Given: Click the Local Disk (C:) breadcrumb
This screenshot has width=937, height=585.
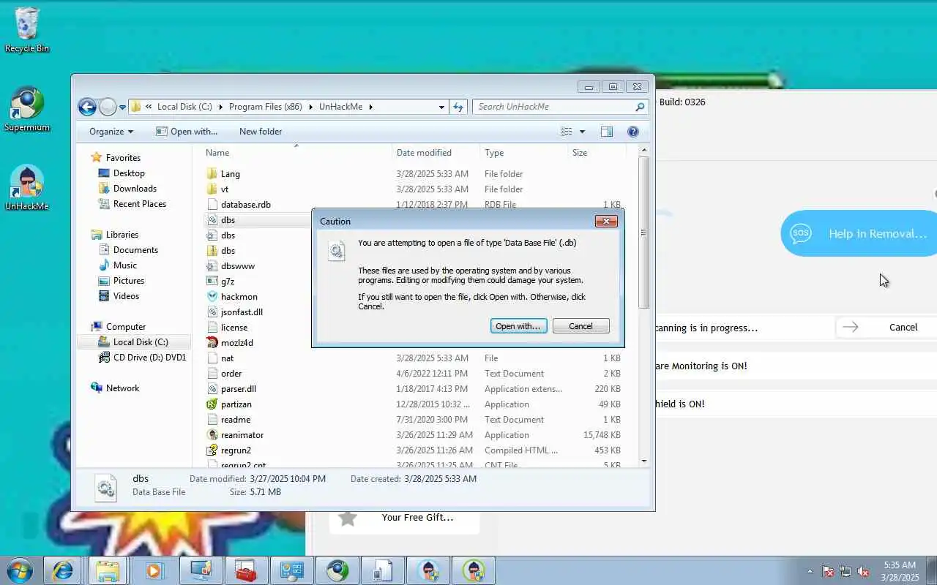Looking at the screenshot, I should tap(184, 107).
